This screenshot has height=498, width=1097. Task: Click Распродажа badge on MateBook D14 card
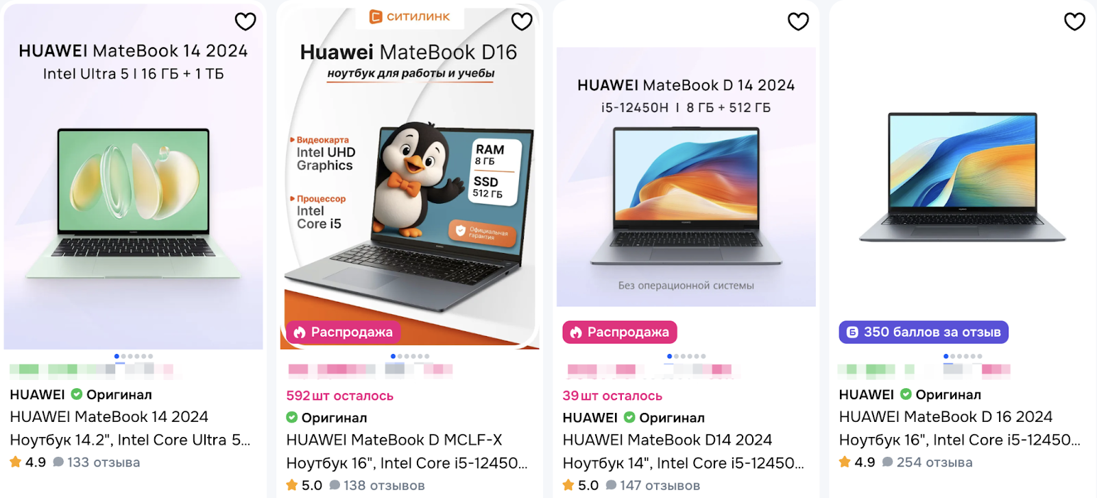point(620,332)
